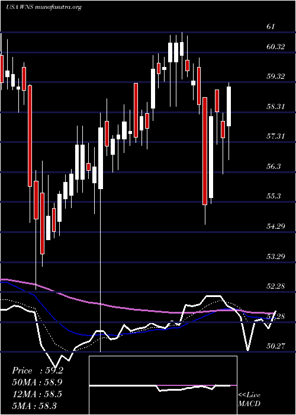Click the 57.31 price axis label
Image resolution: width=296 pixels, height=415 pixels.
pos(276,136)
